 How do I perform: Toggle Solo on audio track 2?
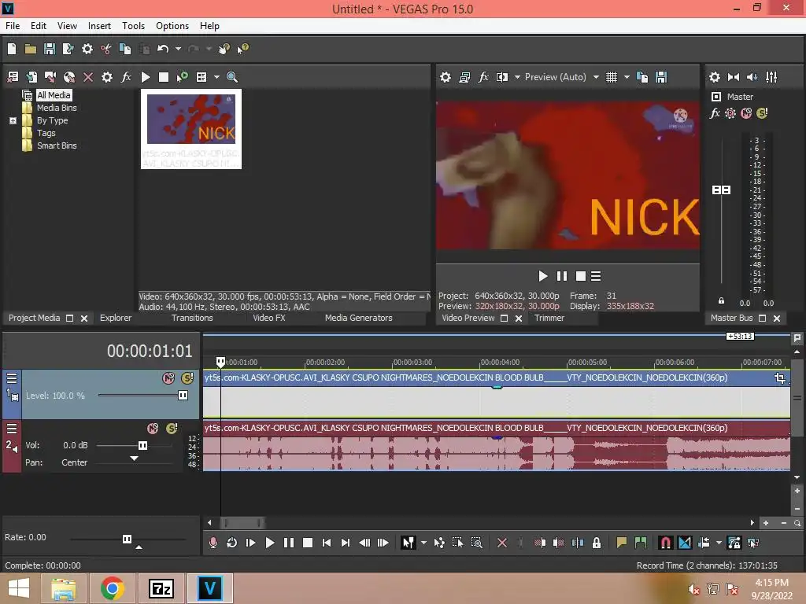171,429
